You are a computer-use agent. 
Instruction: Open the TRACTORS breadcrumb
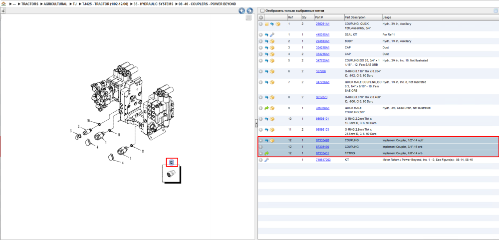click(x=29, y=4)
